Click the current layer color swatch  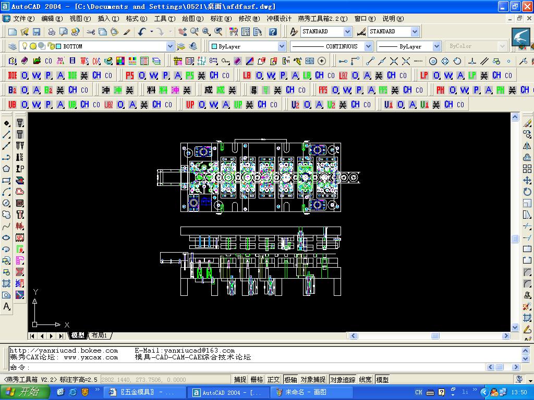click(x=58, y=46)
